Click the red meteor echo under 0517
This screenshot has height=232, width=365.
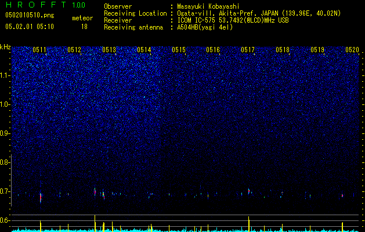[248, 191]
